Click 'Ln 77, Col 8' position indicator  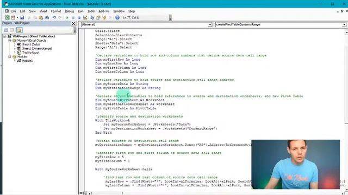point(130,17)
